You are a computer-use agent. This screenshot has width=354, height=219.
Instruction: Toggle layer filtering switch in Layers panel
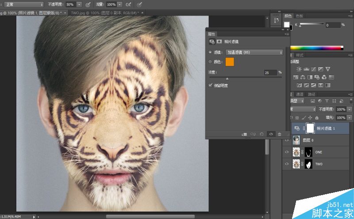(350, 101)
